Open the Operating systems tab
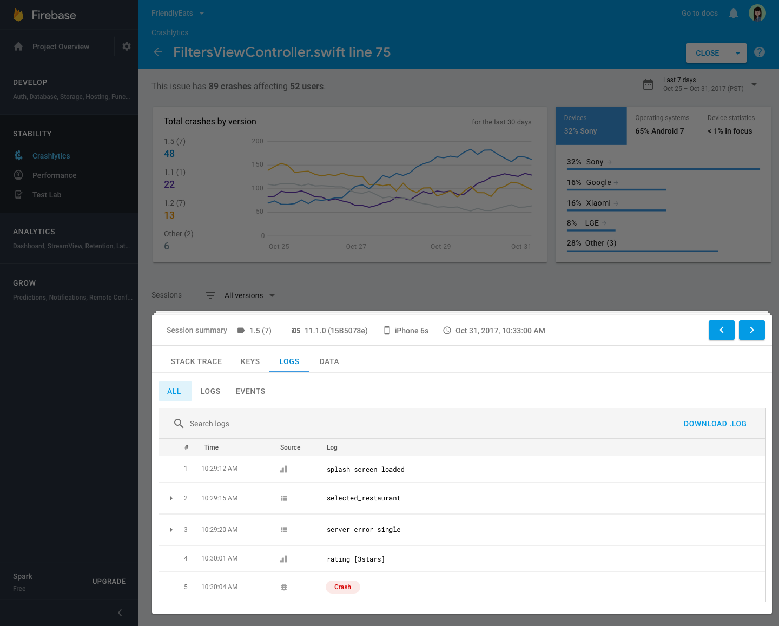Screen dimensions: 779x626 pos(662,124)
